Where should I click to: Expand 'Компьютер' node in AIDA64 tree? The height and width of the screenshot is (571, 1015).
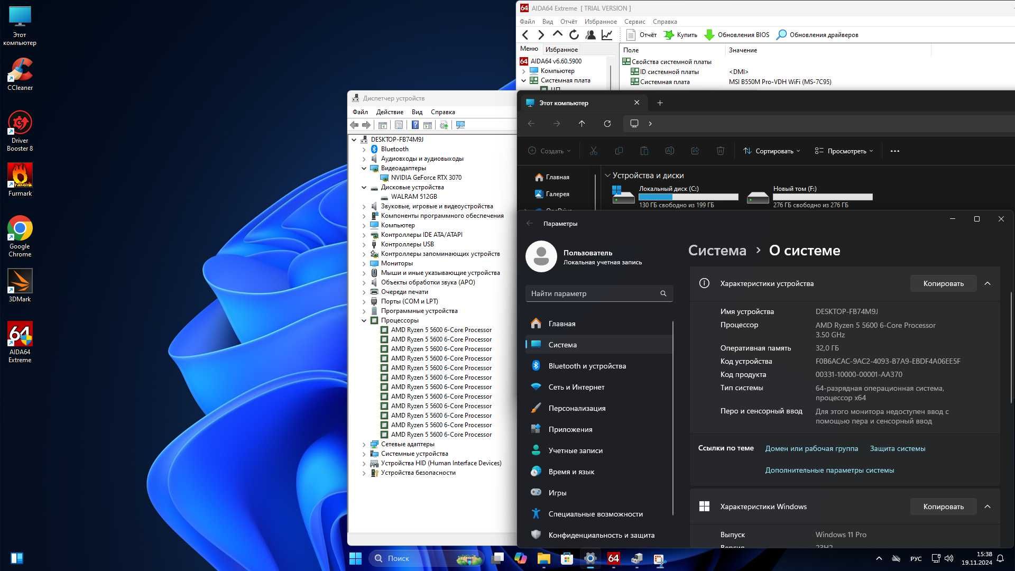(x=524, y=71)
